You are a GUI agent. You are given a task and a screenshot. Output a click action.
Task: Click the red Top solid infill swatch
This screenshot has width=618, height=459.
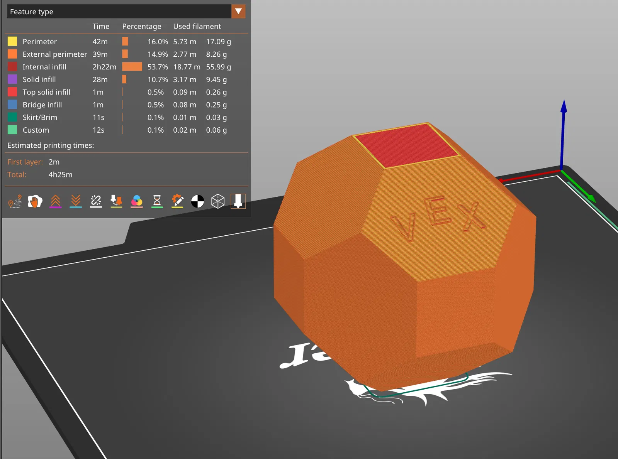[x=12, y=92]
